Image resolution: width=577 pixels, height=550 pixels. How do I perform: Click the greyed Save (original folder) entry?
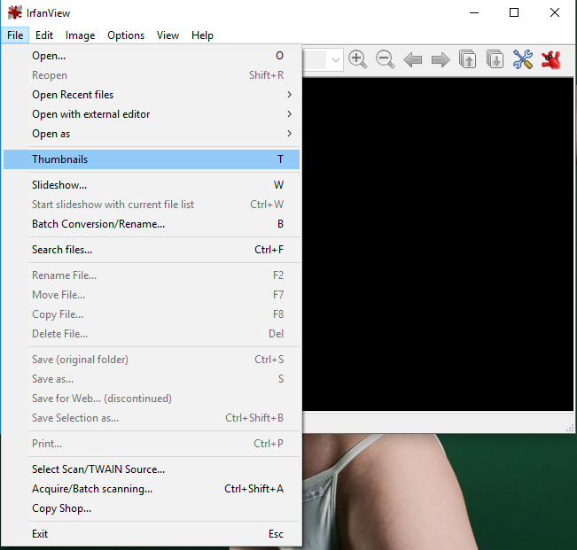(152, 360)
